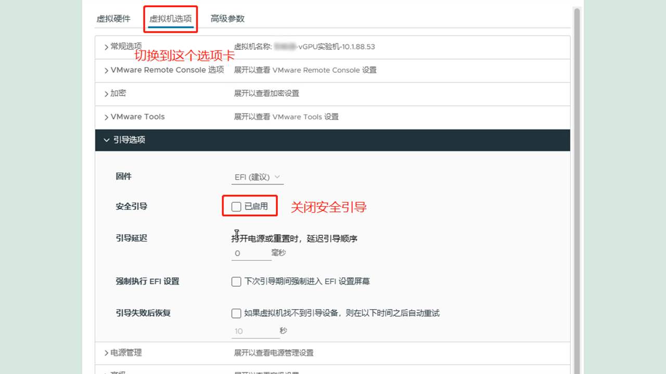Switch to the 虚拟硬件 tab
This screenshot has height=374, width=666.
click(113, 19)
